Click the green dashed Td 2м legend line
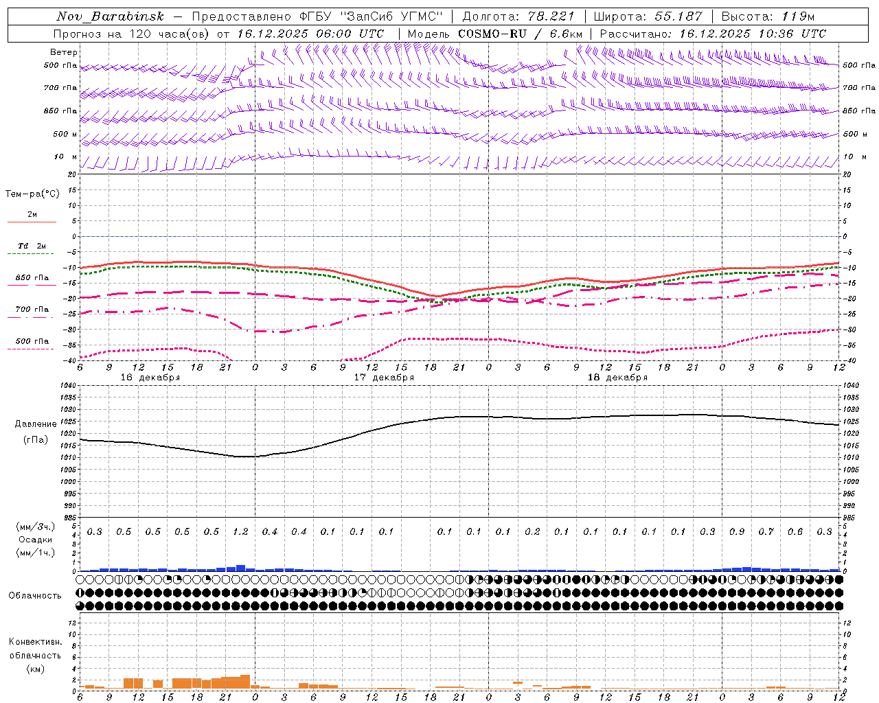Screen dimensions: 879x703 [32, 254]
